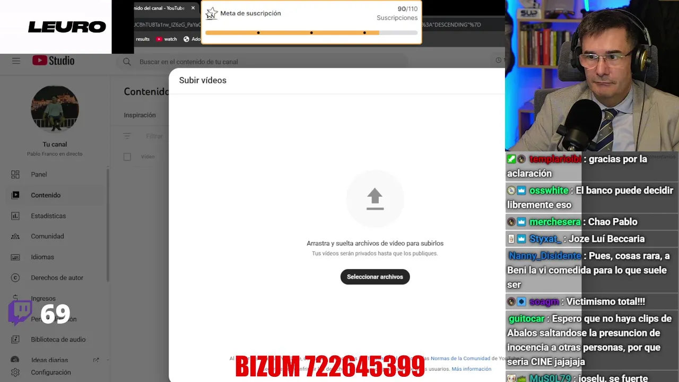Click guitocar's chat username
The width and height of the screenshot is (679, 382).
526,319
